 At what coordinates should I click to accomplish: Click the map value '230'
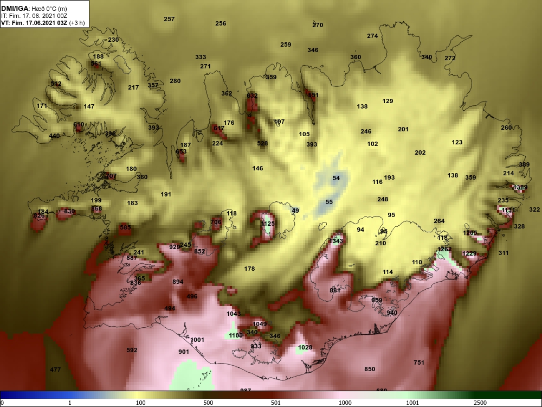[x=113, y=40]
